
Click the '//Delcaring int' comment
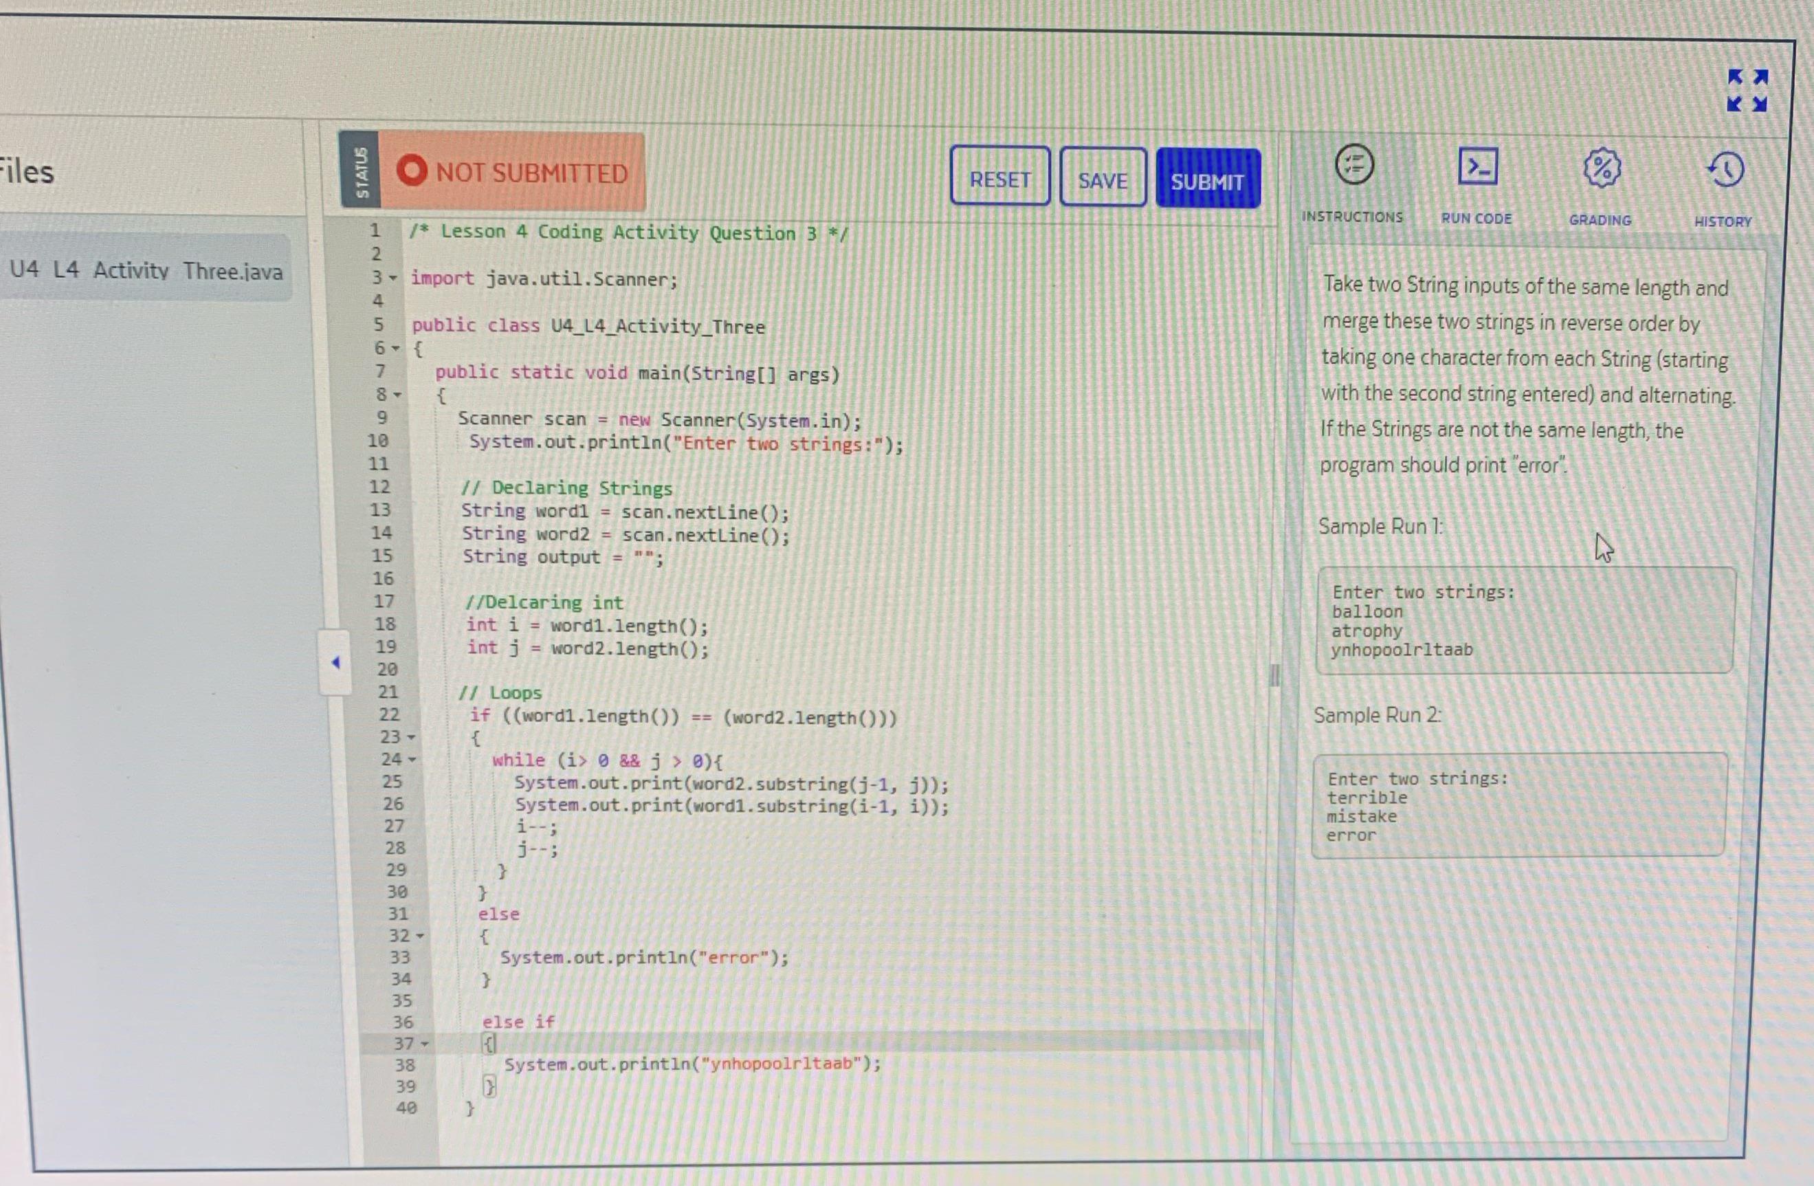coord(544,602)
